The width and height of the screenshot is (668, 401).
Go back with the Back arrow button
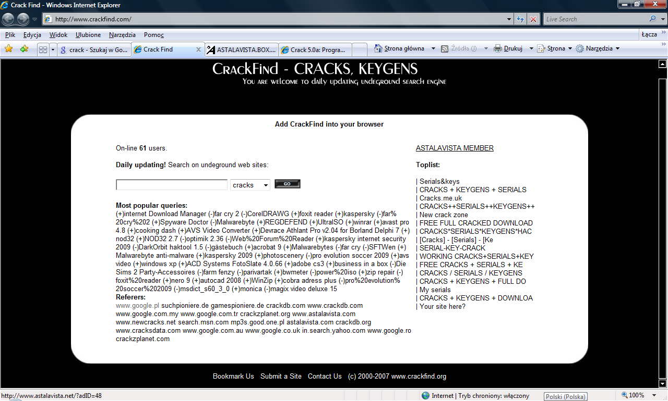tap(8, 19)
